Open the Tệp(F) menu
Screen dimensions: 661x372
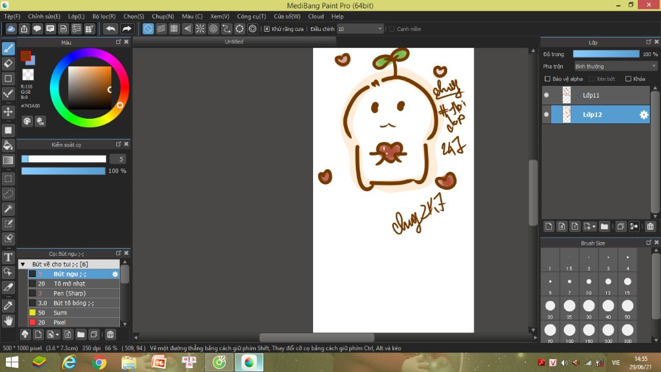click(12, 16)
